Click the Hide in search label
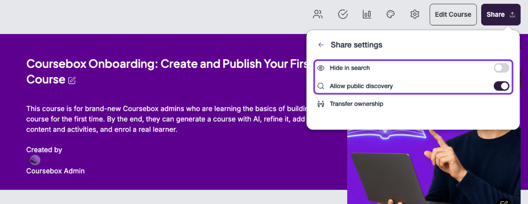Screen dimensions: 528x204 (350, 68)
